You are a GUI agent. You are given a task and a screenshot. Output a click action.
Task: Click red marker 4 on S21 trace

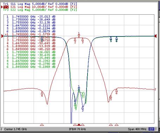(x=42, y=94)
